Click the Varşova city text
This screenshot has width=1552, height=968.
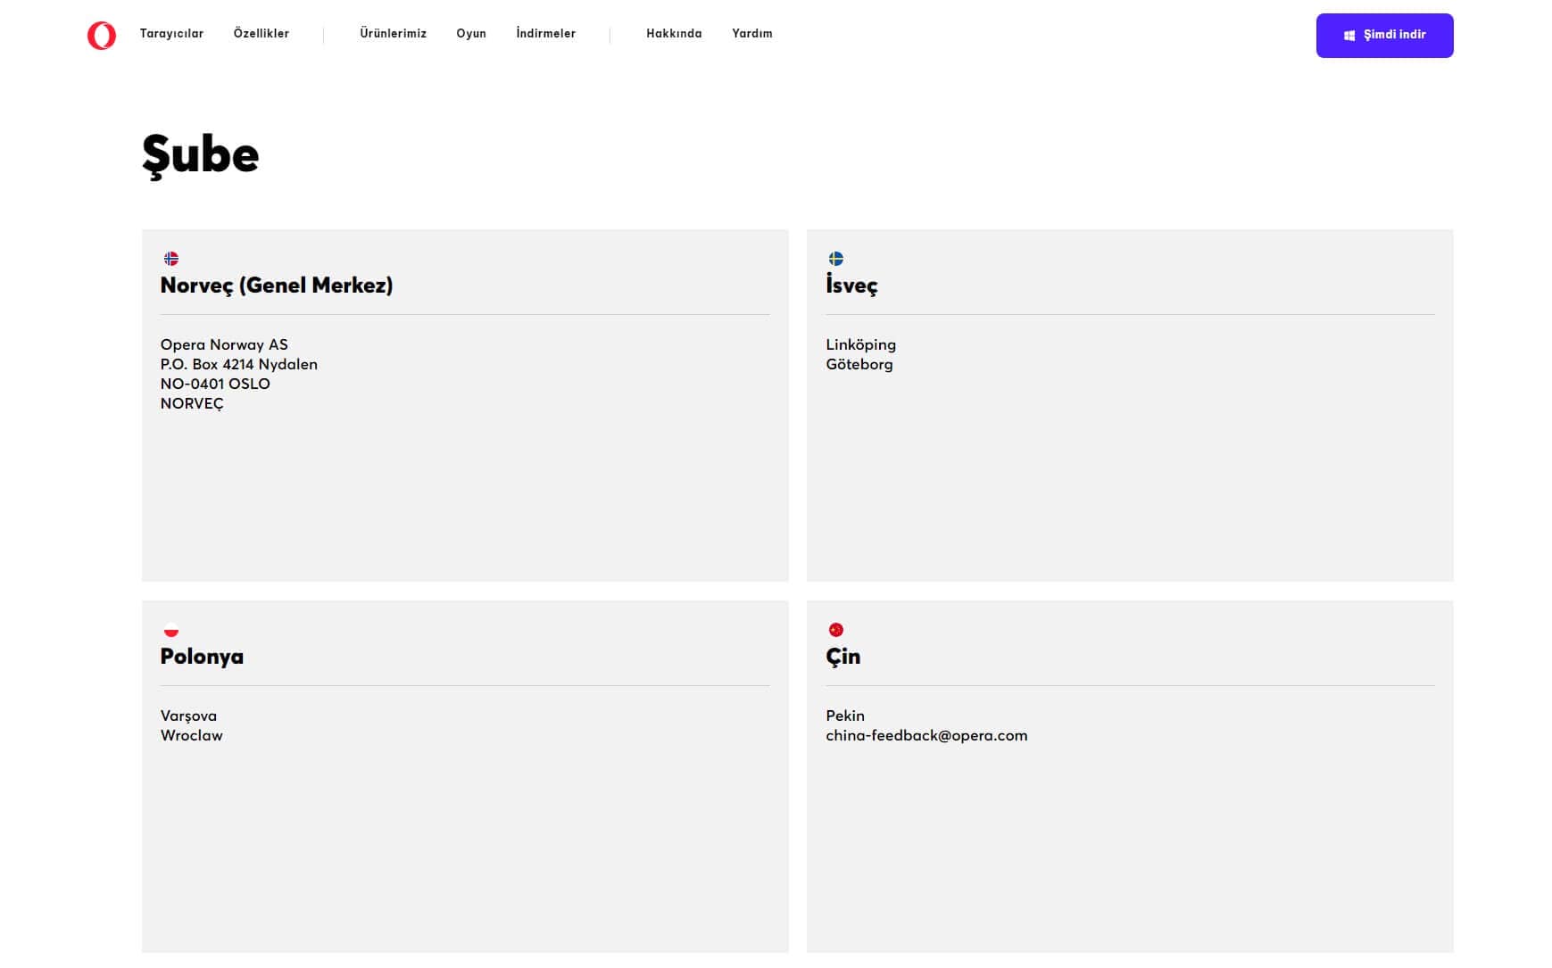(x=188, y=716)
